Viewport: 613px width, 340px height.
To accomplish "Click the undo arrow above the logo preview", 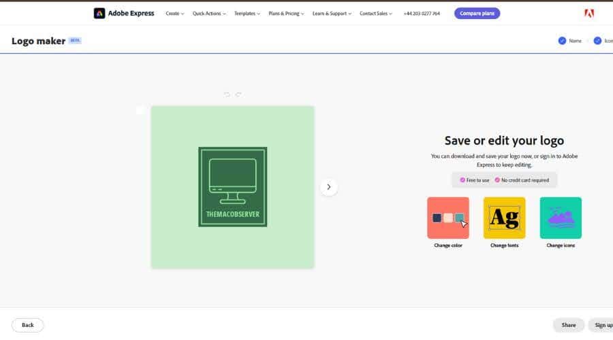I will [227, 95].
